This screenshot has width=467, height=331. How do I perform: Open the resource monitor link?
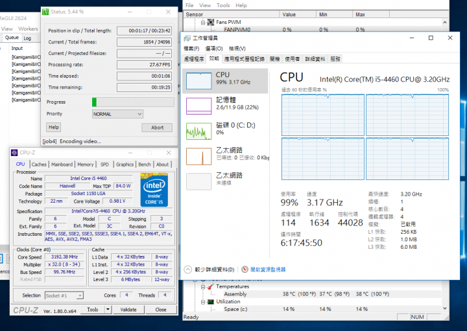coord(268,269)
